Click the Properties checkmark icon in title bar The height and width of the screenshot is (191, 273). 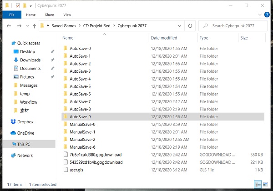[18, 6]
